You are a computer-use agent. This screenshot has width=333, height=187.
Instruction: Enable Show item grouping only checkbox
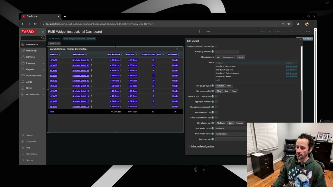tap(217, 107)
